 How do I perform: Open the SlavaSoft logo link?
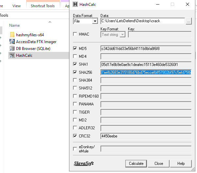[x=84, y=164]
